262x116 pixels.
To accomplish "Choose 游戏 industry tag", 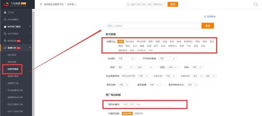I will coord(198,41).
